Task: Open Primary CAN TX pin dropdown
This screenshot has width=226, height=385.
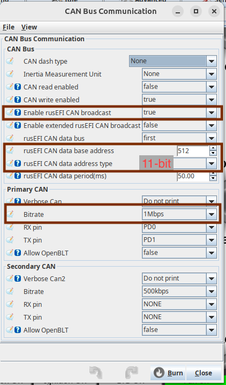Action: tap(179, 240)
